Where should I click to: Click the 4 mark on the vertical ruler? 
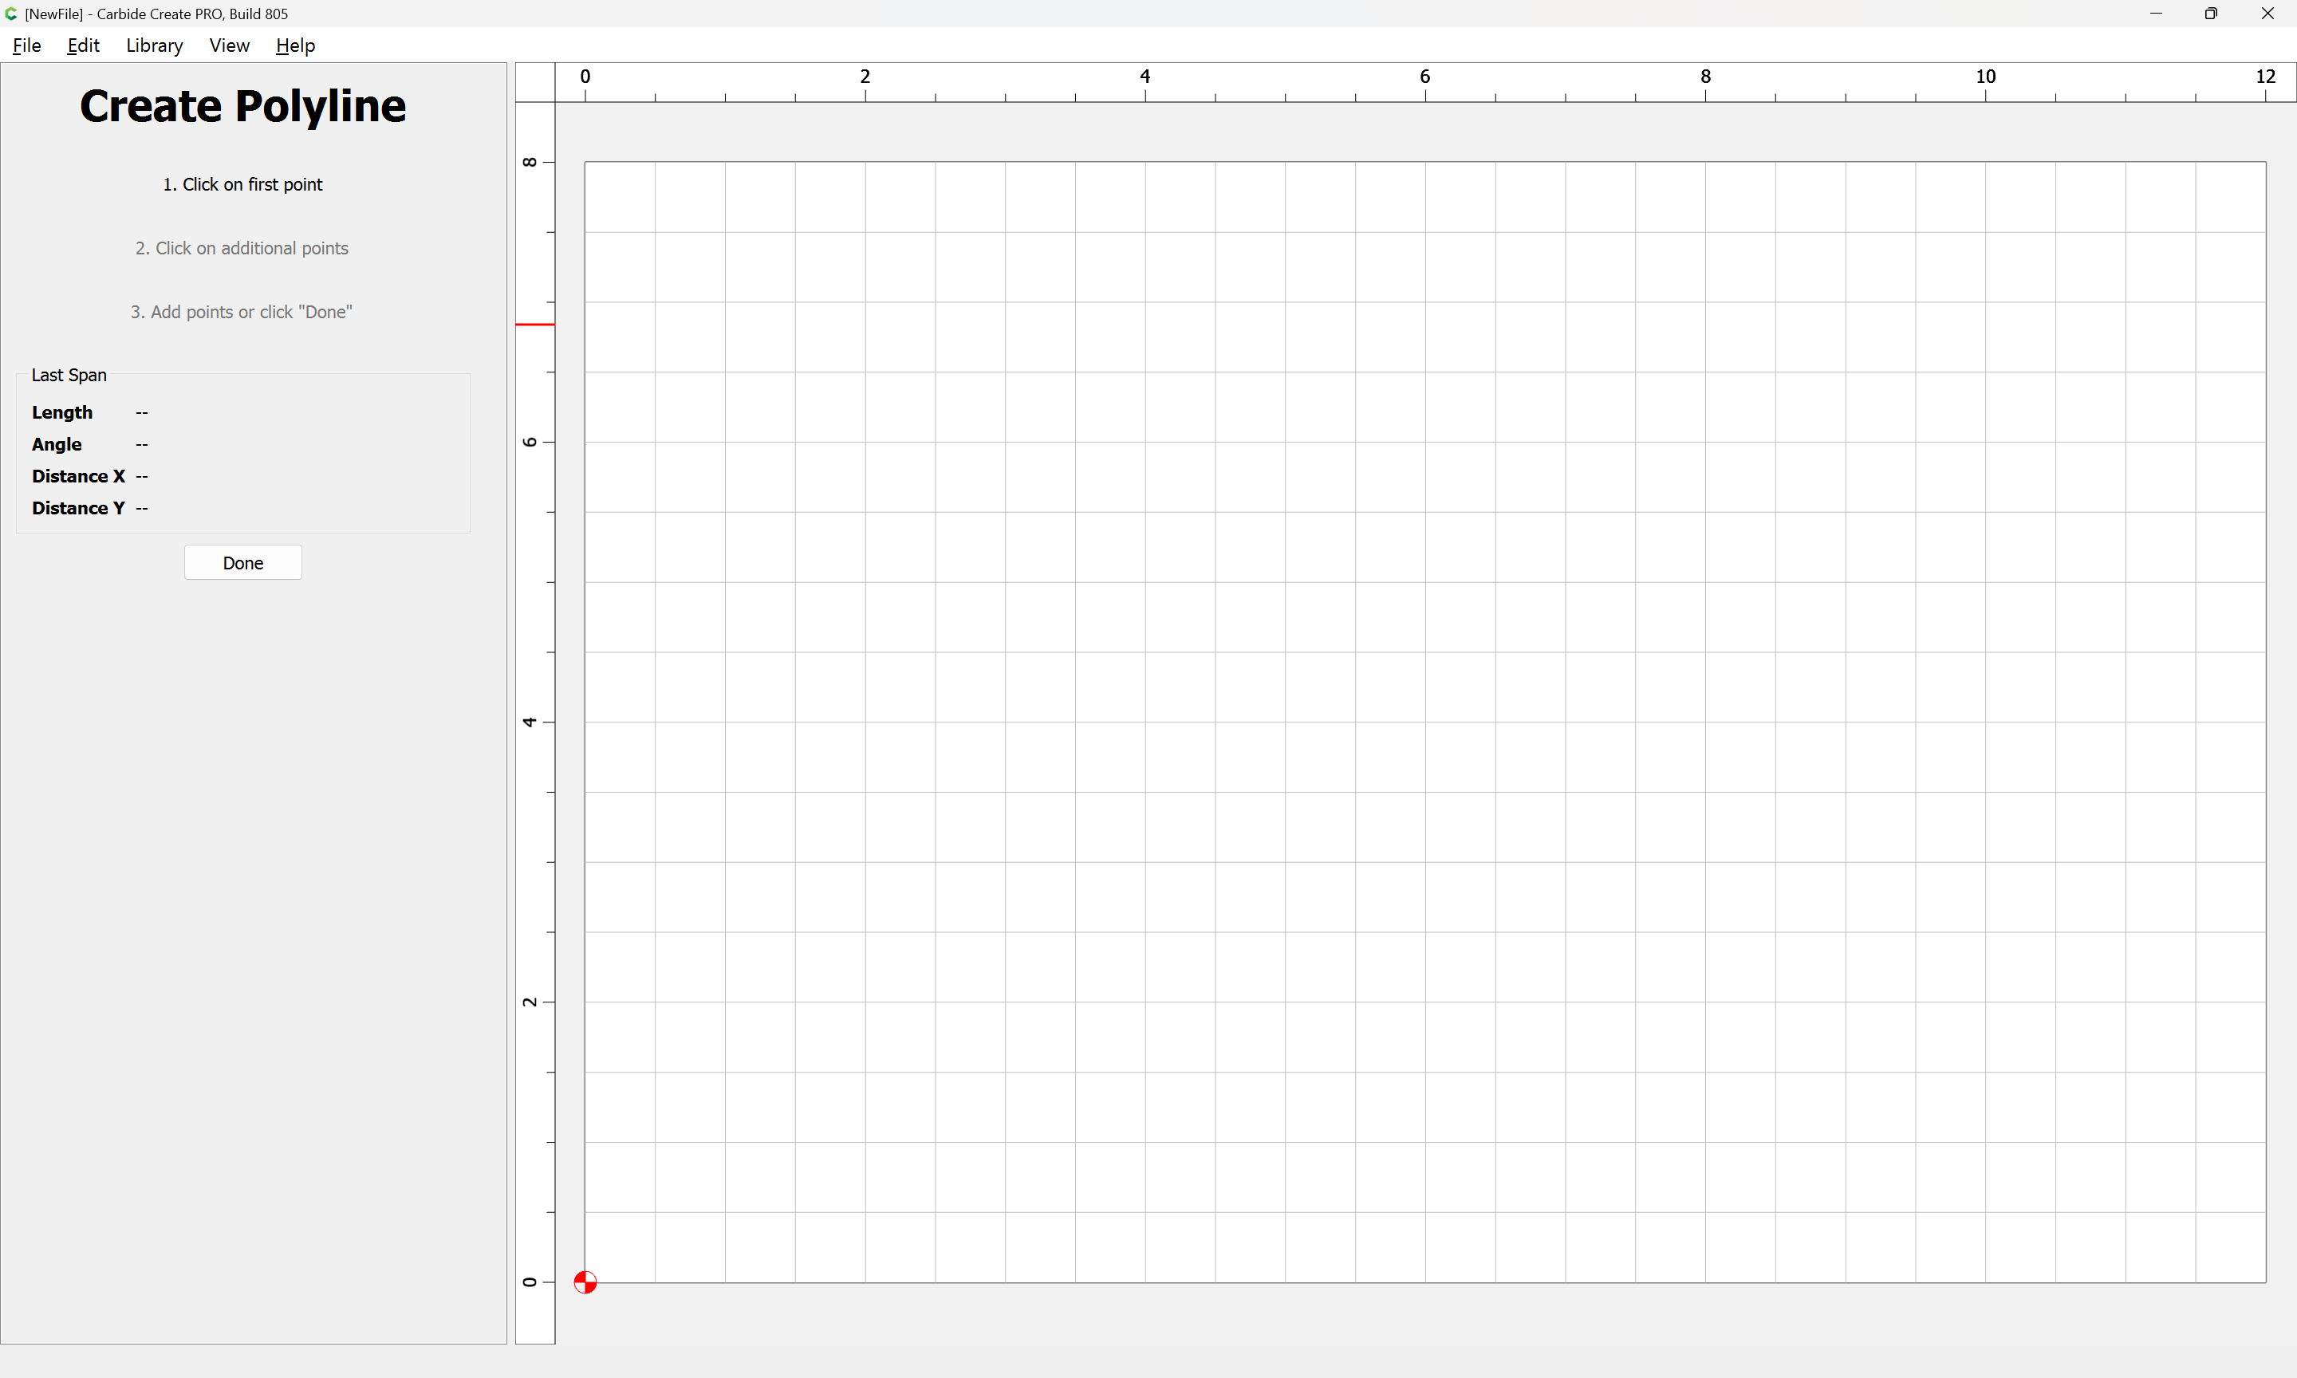530,722
